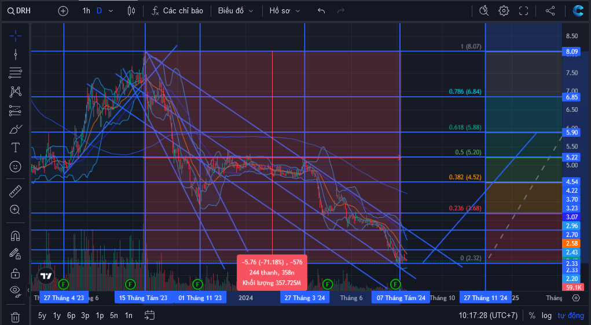Click the 8.09 price label
591x325 pixels.
click(x=572, y=52)
